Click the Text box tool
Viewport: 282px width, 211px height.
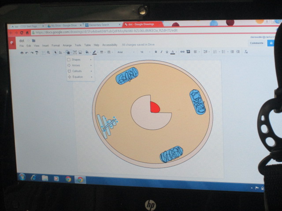point(74,52)
